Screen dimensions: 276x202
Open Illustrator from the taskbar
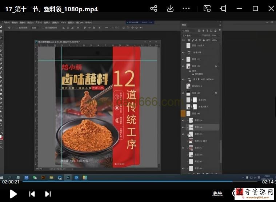coord(43,178)
